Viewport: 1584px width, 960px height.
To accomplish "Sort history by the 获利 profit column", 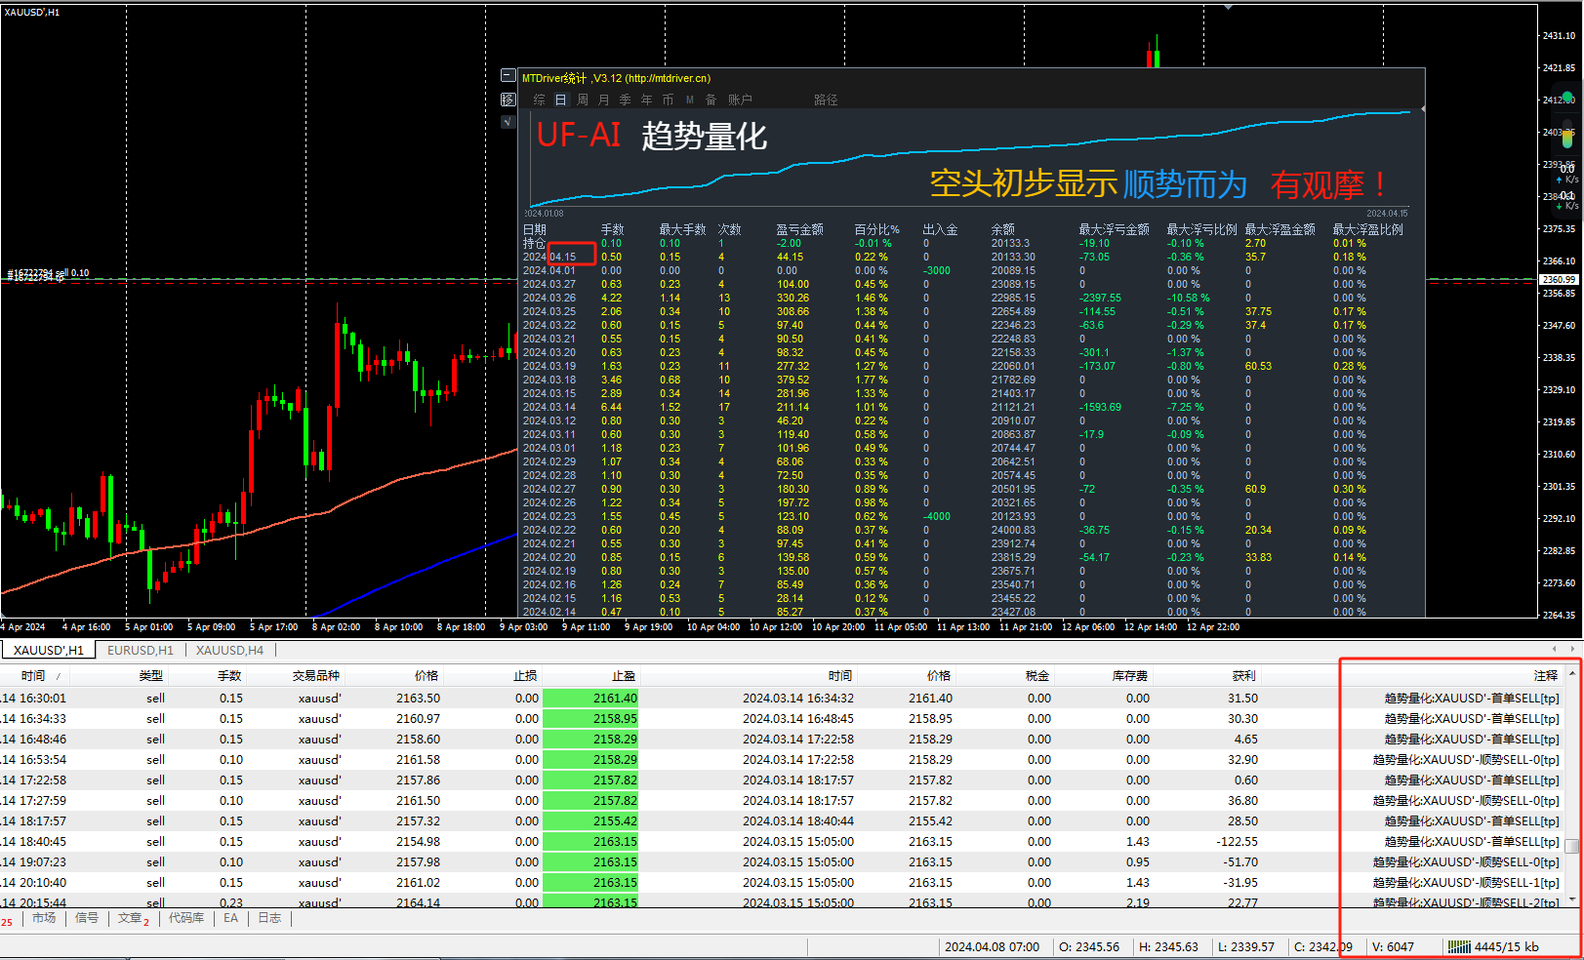I will click(x=1243, y=675).
